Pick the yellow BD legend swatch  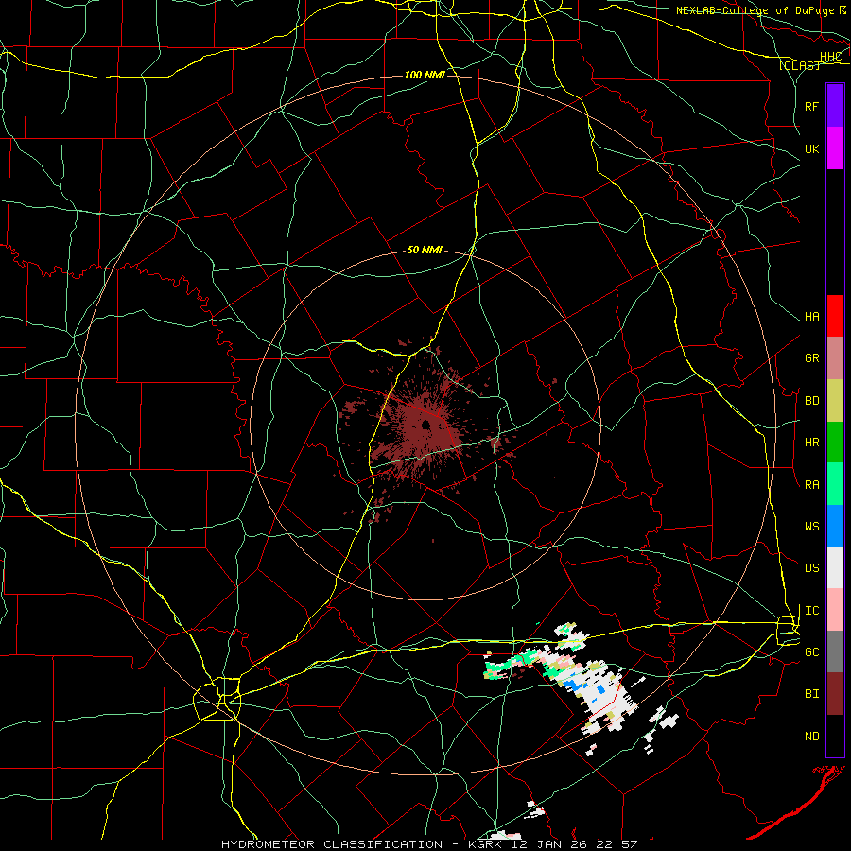pos(835,401)
